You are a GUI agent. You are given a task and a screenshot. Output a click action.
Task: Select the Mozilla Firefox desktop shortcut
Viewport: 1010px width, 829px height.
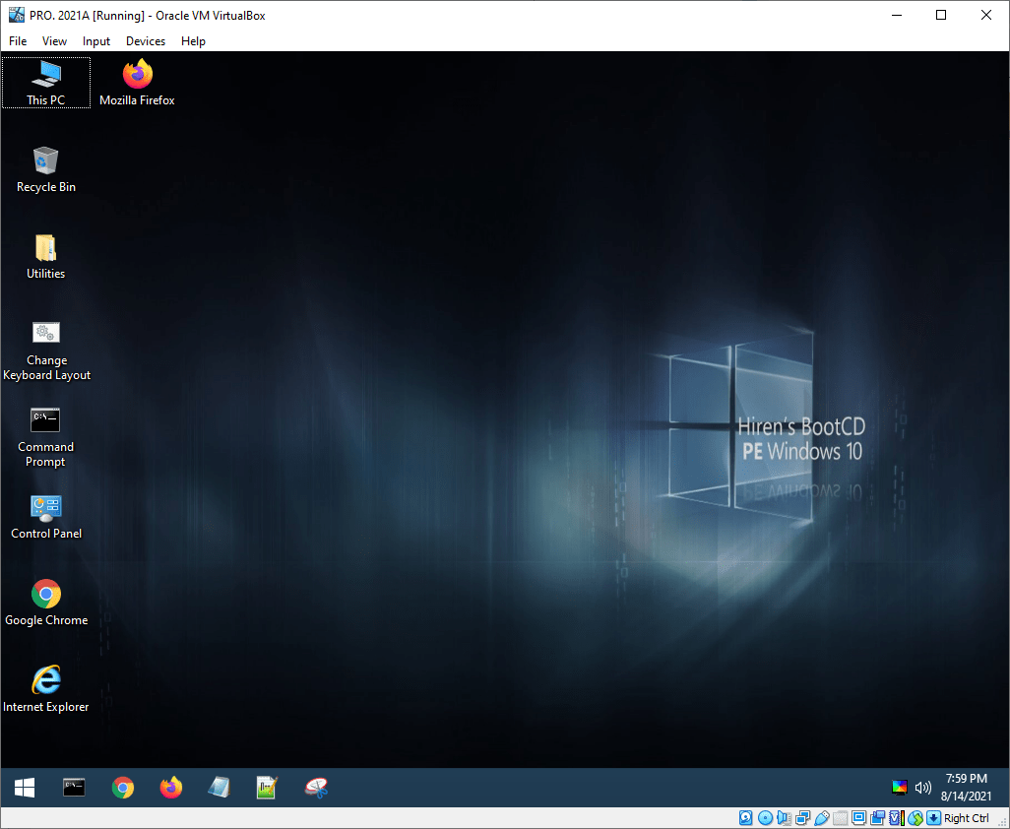click(137, 83)
